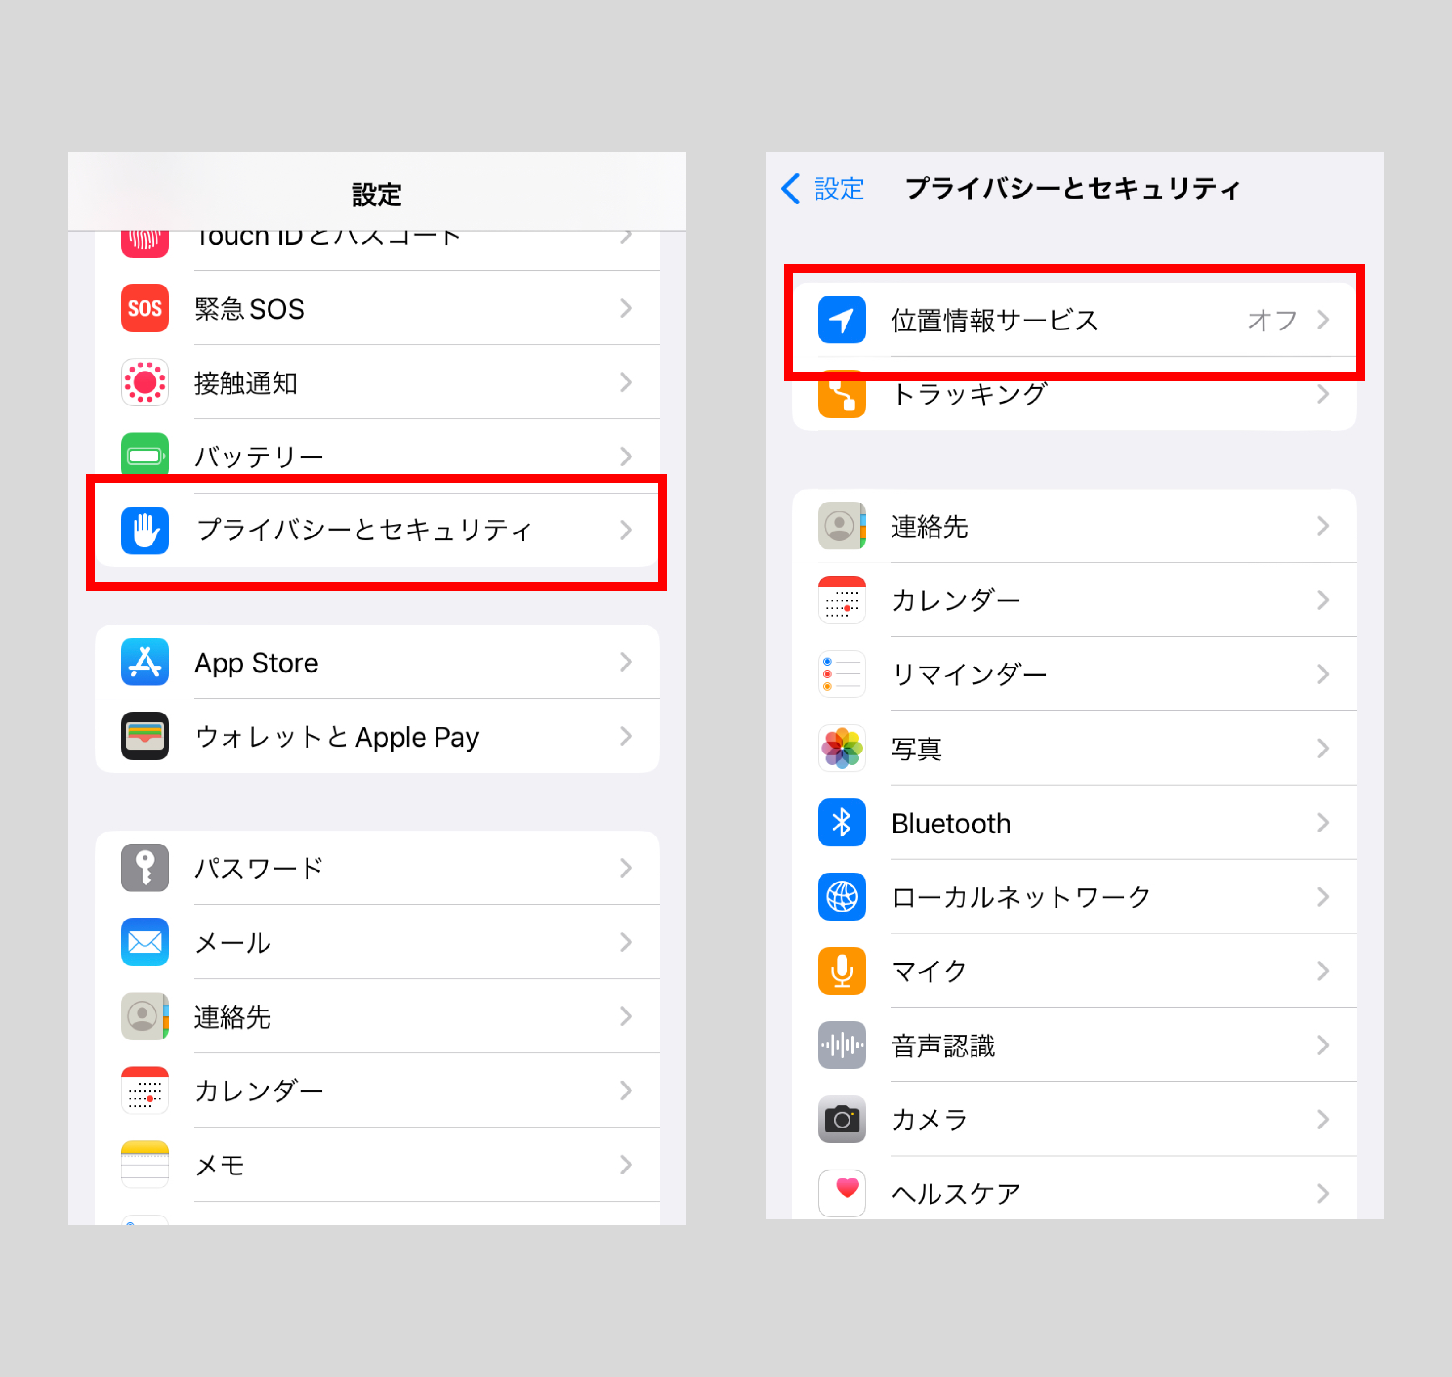Screen dimensions: 1452x1377
Task: Go back using the 設定 back button
Action: click(822, 189)
